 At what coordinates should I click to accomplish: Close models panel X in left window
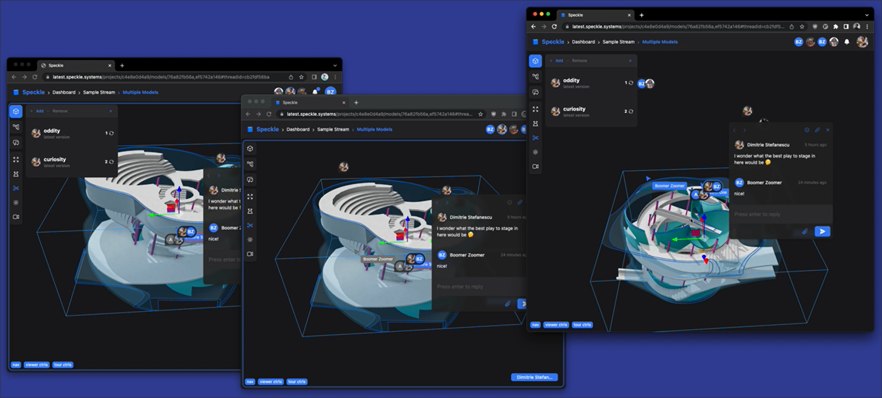[111, 111]
